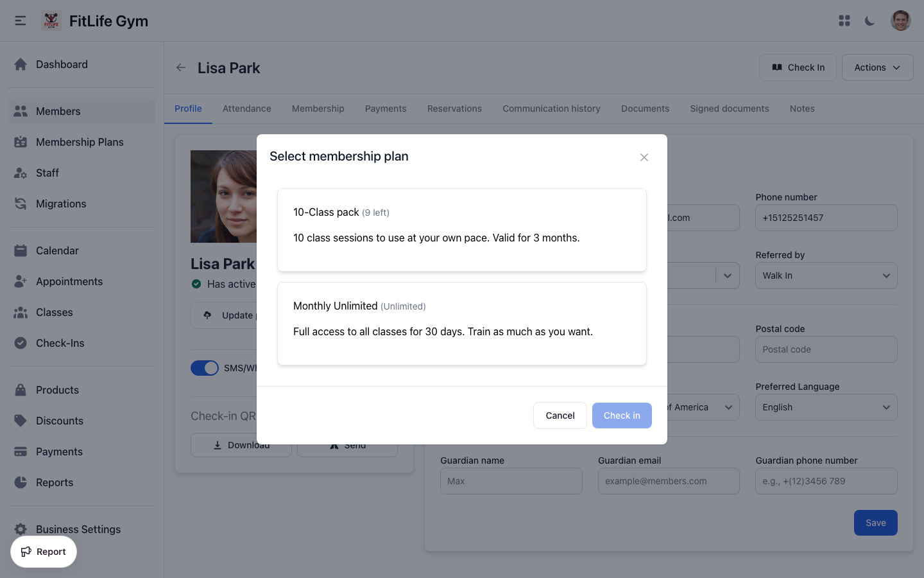Click Cancel in the dialog
This screenshot has width=924, height=578.
(x=560, y=416)
